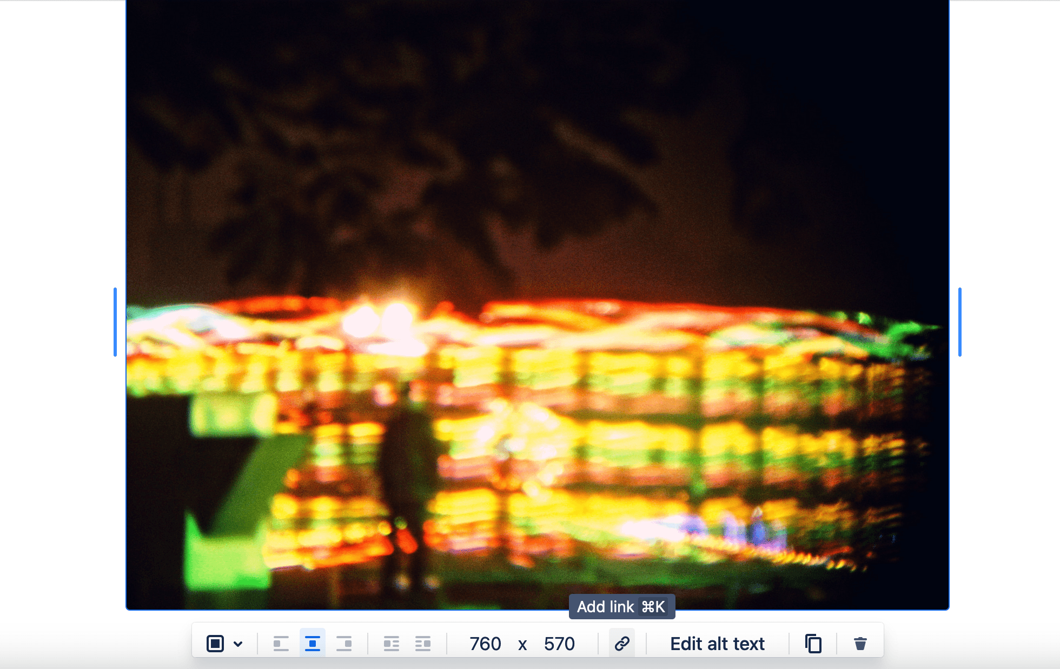Open the border style icon in the toolbar

[215, 644]
